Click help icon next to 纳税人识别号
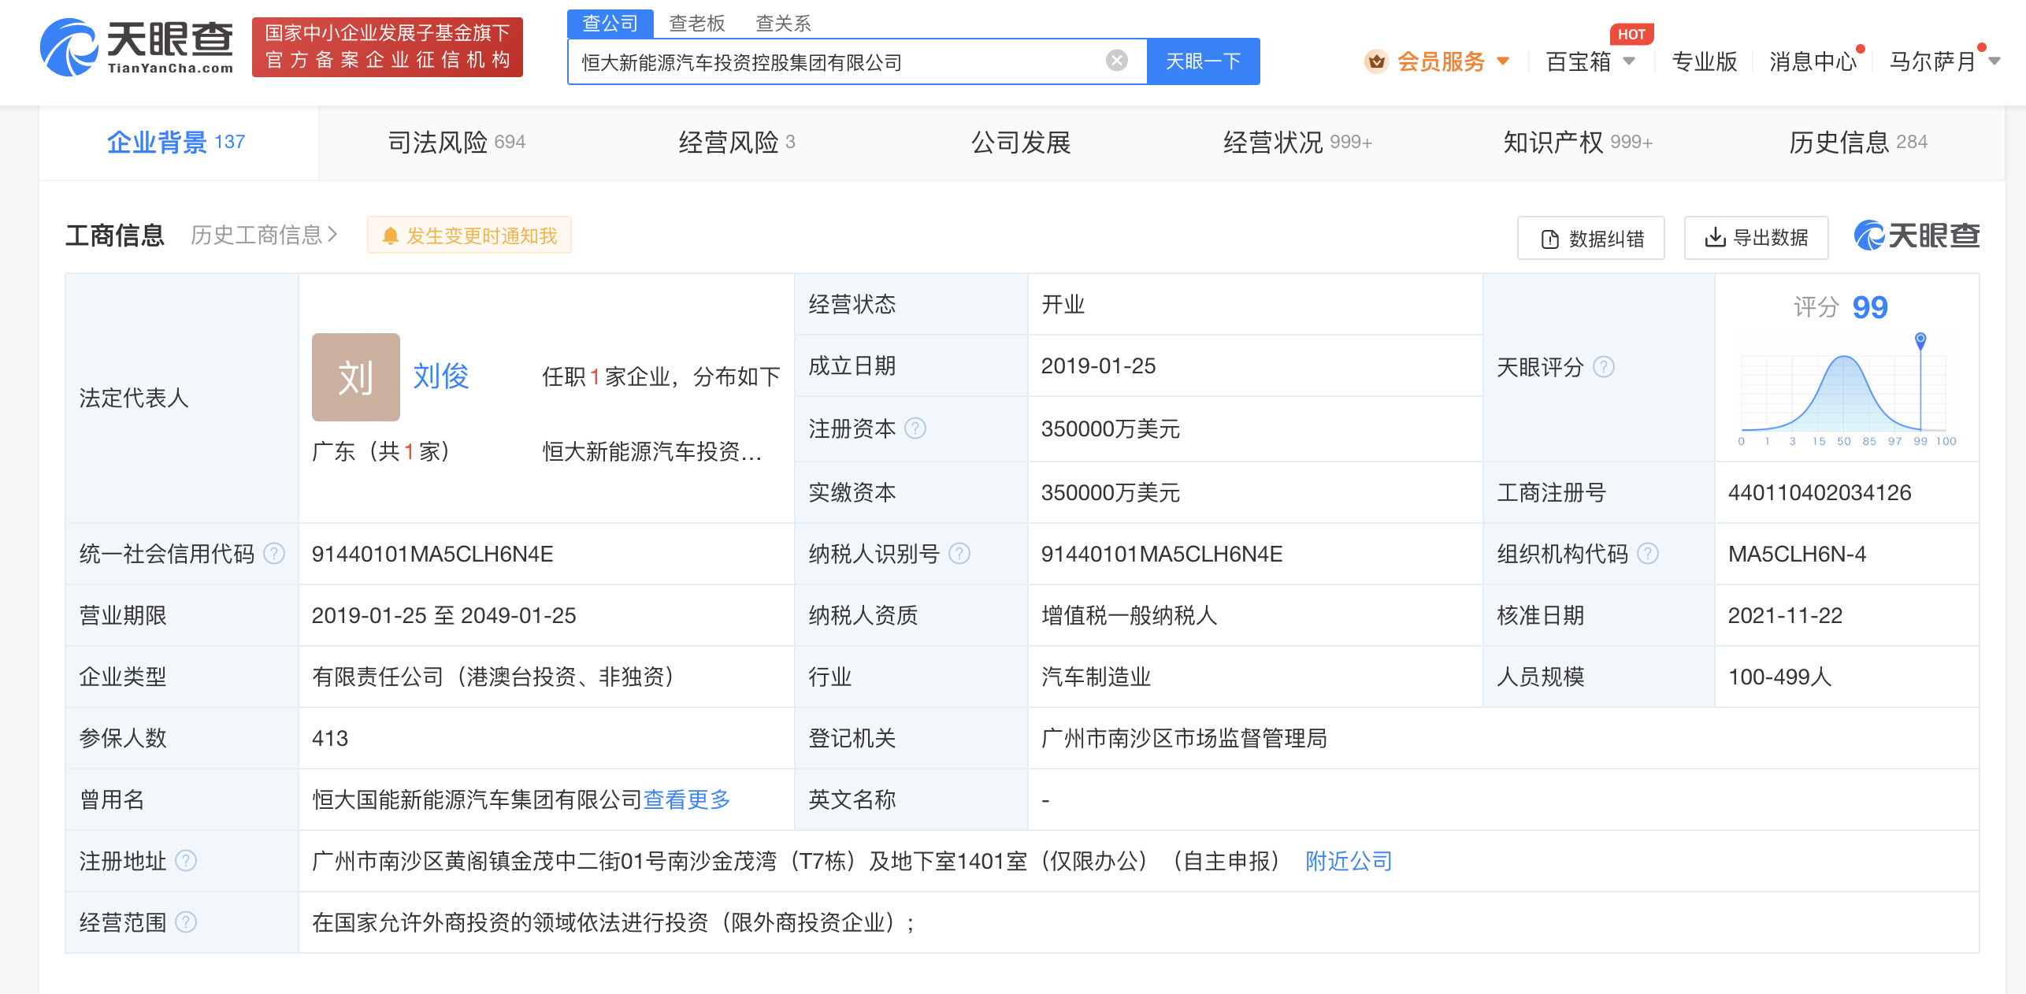Viewport: 2026px width, 994px height. tap(959, 553)
